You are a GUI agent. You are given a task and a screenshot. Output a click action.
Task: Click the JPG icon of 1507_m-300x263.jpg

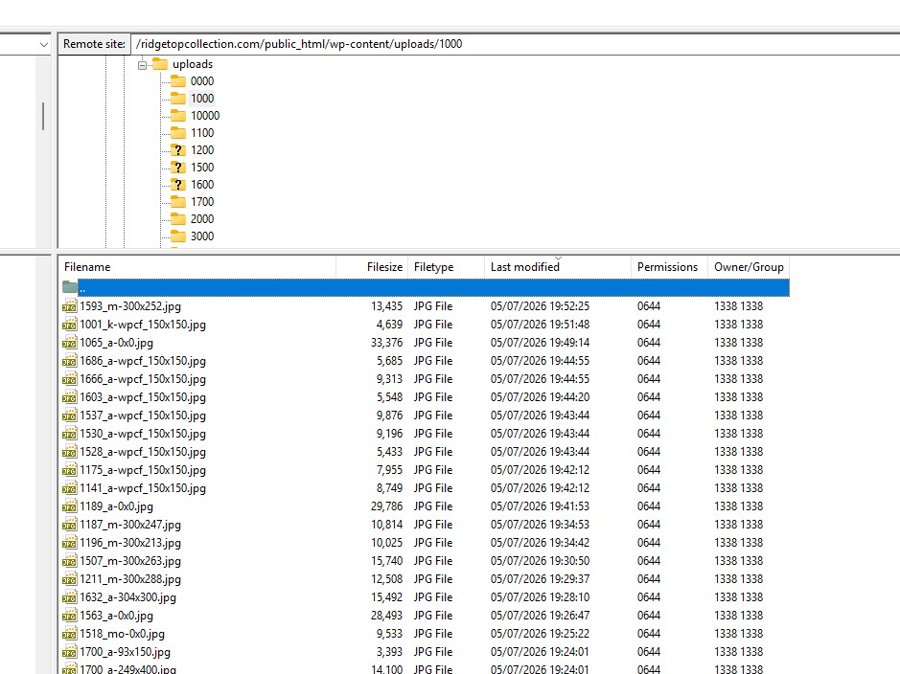69,561
